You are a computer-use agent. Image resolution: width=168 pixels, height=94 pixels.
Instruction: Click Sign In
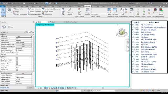tap(138, 3)
